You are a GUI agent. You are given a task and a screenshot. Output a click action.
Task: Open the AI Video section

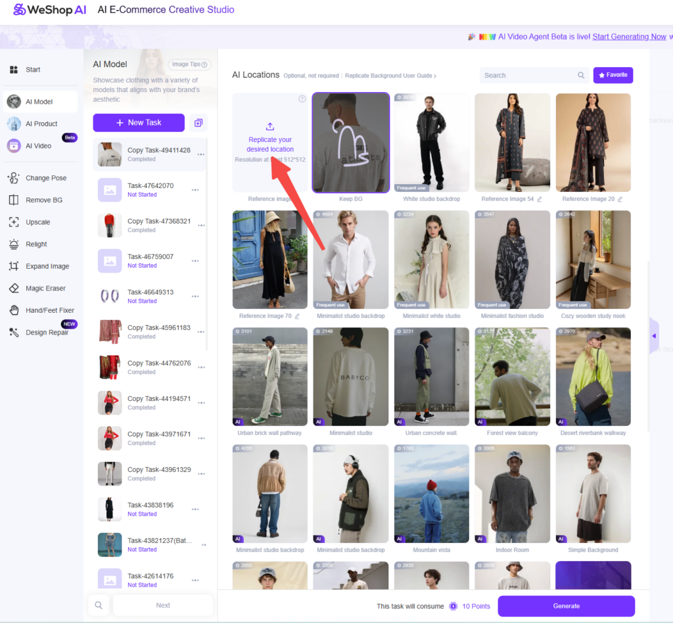pyautogui.click(x=38, y=146)
